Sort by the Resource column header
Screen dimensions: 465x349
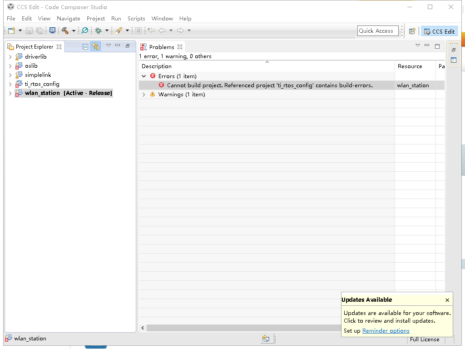tap(415, 66)
